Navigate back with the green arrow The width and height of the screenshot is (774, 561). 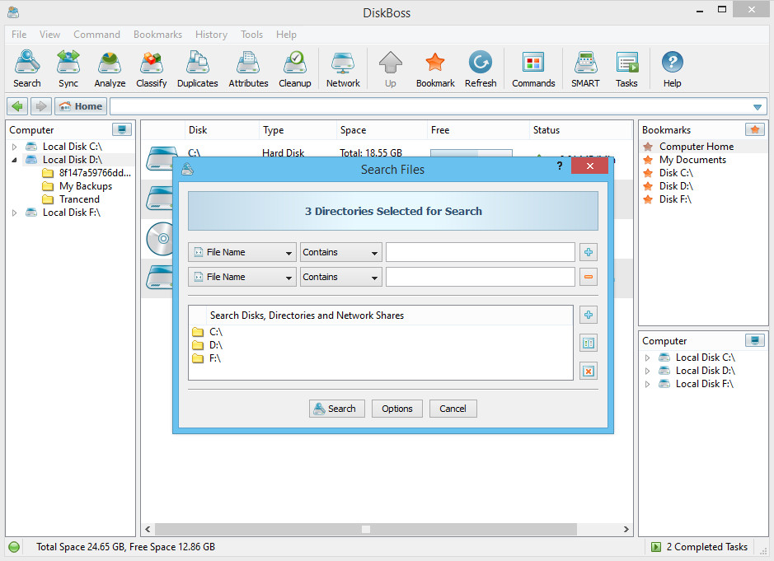(17, 106)
